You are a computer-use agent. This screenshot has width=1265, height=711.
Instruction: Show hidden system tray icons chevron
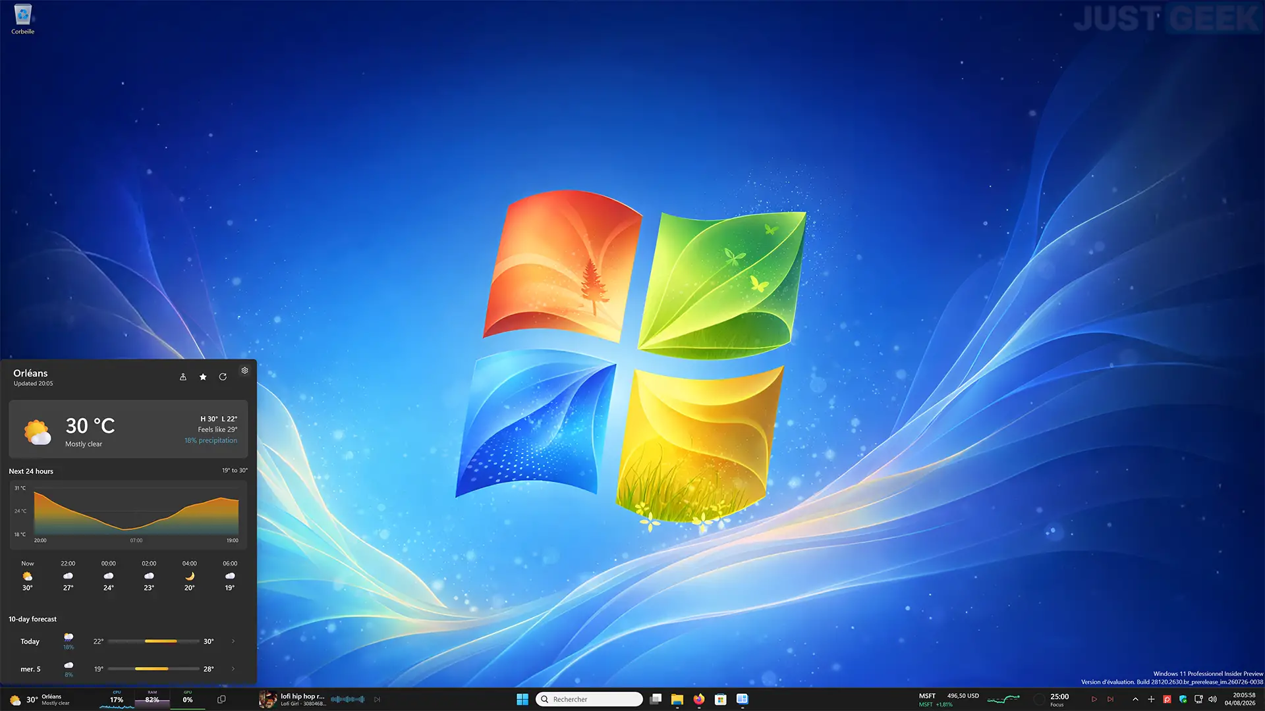point(1135,699)
